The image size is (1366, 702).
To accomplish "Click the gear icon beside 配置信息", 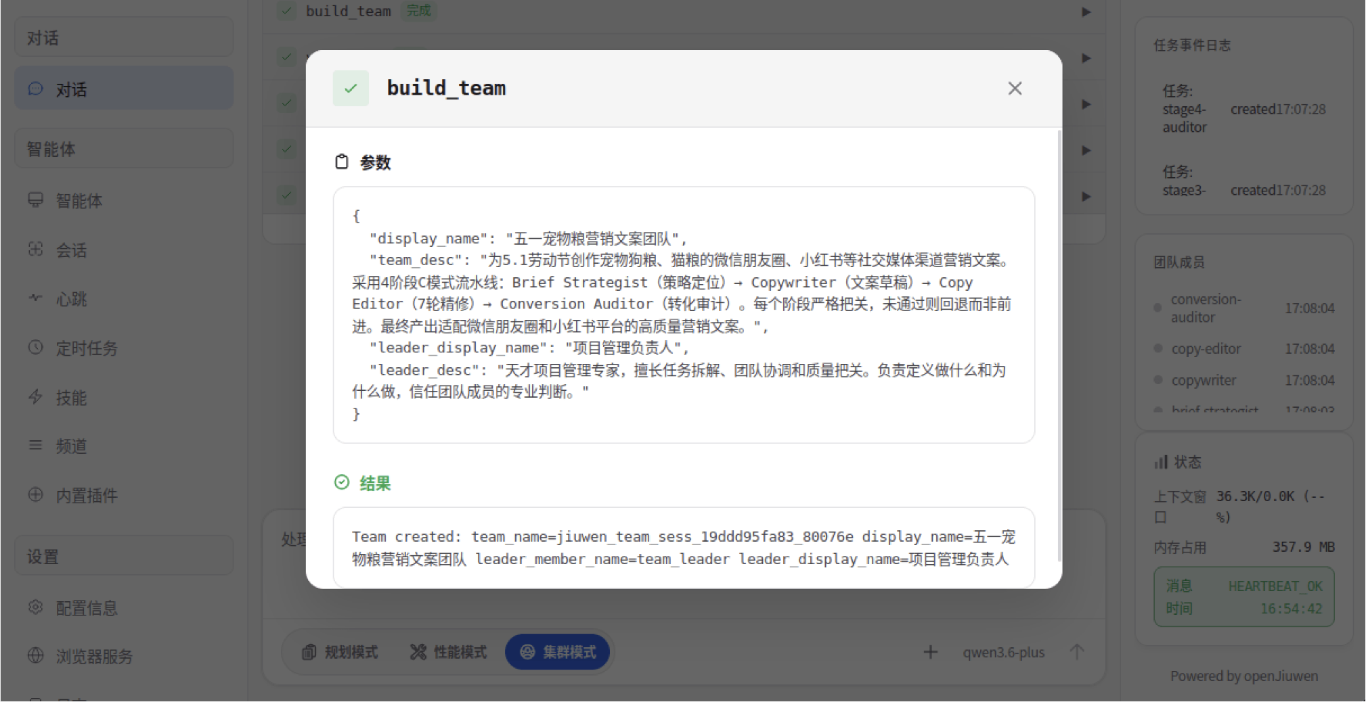I will [x=35, y=607].
